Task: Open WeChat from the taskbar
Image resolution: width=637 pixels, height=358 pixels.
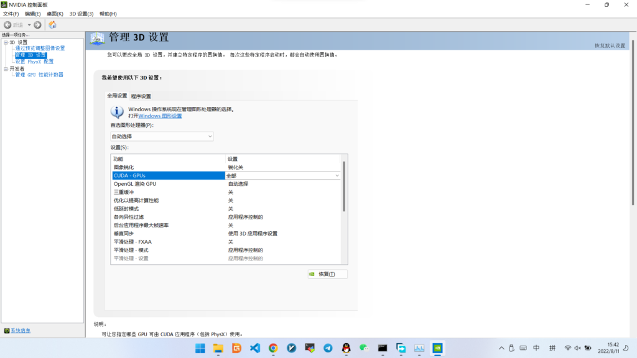Action: click(x=365, y=348)
